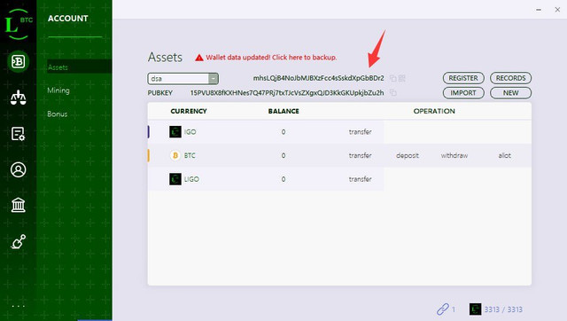Show the wallet address QR code icon
Screen dimensions: 567x321
(x=401, y=78)
